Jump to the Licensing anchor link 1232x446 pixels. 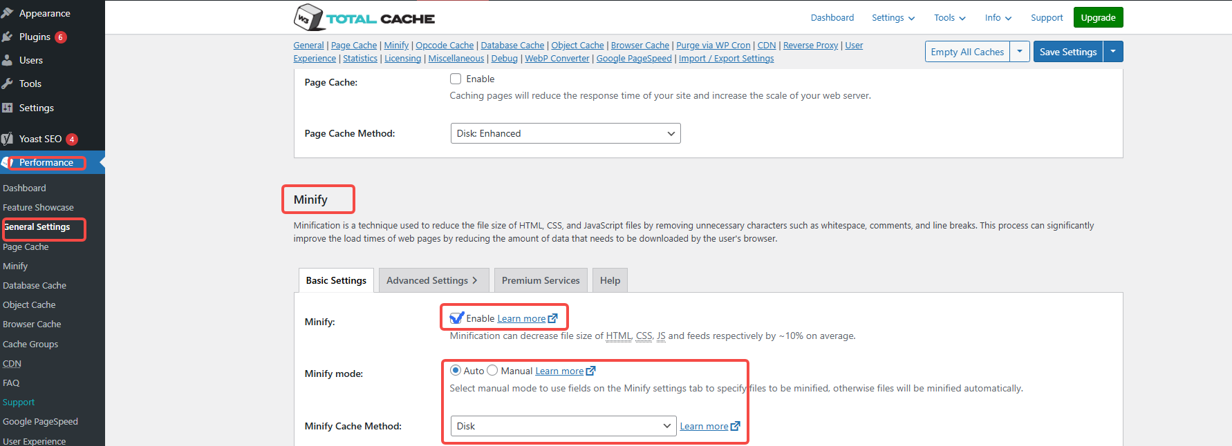coord(402,59)
